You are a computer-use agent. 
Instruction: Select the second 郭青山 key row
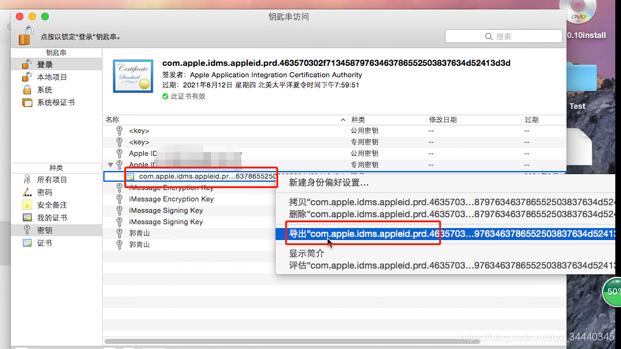point(189,245)
